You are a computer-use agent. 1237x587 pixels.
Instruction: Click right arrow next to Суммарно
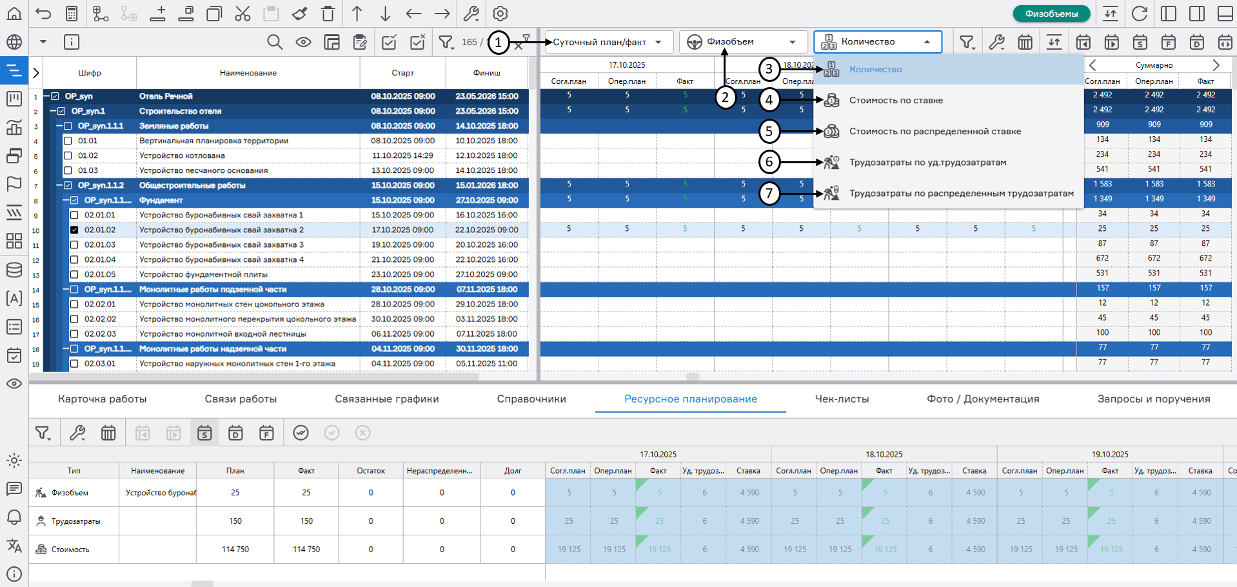[x=1216, y=65]
